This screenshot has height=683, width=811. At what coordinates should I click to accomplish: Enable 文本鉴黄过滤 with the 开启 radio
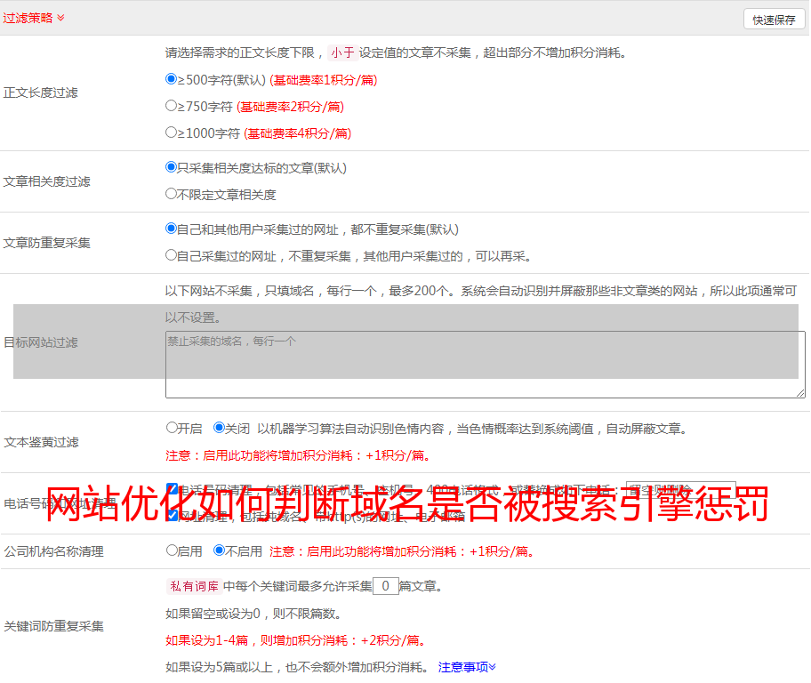[x=172, y=428]
